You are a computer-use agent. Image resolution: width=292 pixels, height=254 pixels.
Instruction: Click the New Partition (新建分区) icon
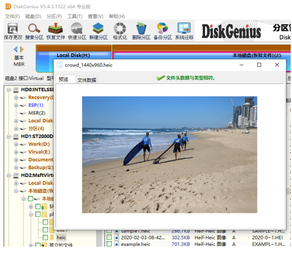tap(98, 31)
